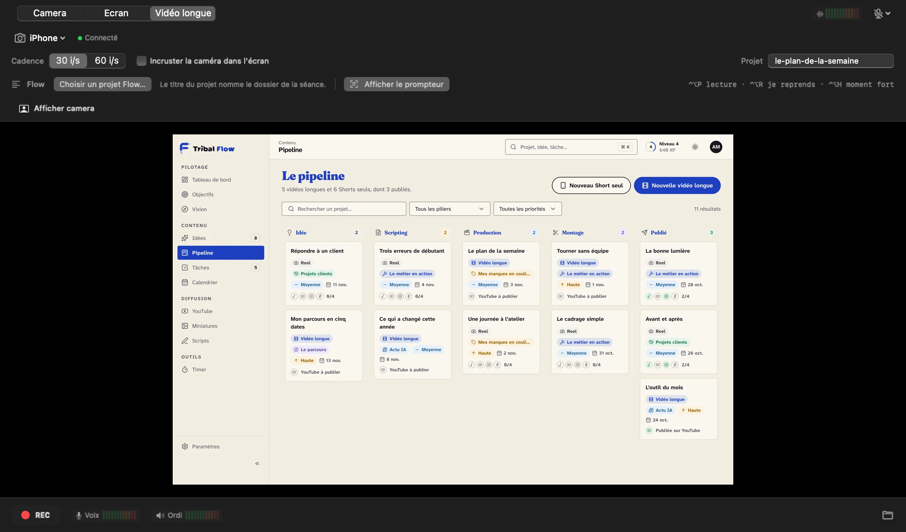Screen dimensions: 906x532
Task: Toggle Afficher le prompteur
Action: click(397, 84)
